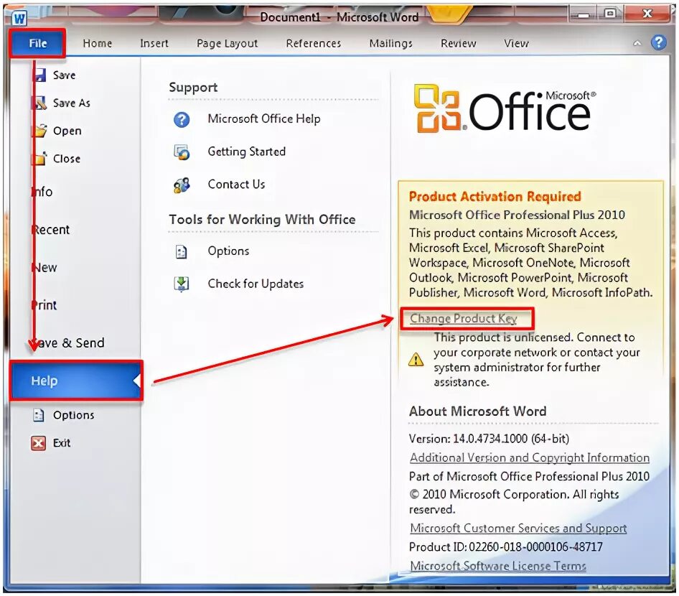Minimize the Word window
The image size is (679, 596).
[584, 15]
